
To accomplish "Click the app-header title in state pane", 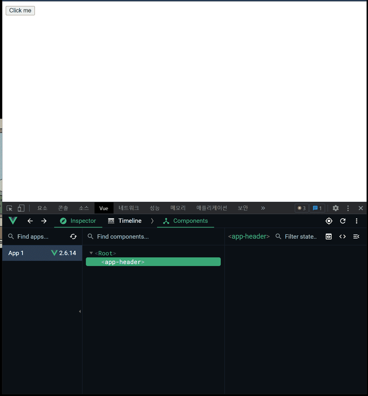I will (249, 236).
